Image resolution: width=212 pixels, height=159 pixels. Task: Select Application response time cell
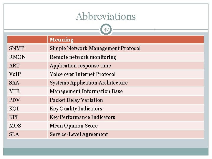(x=80, y=66)
